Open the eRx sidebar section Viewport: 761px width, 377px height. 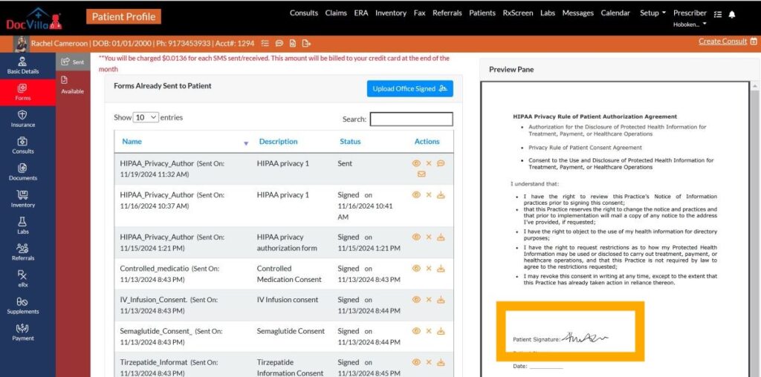(x=23, y=279)
